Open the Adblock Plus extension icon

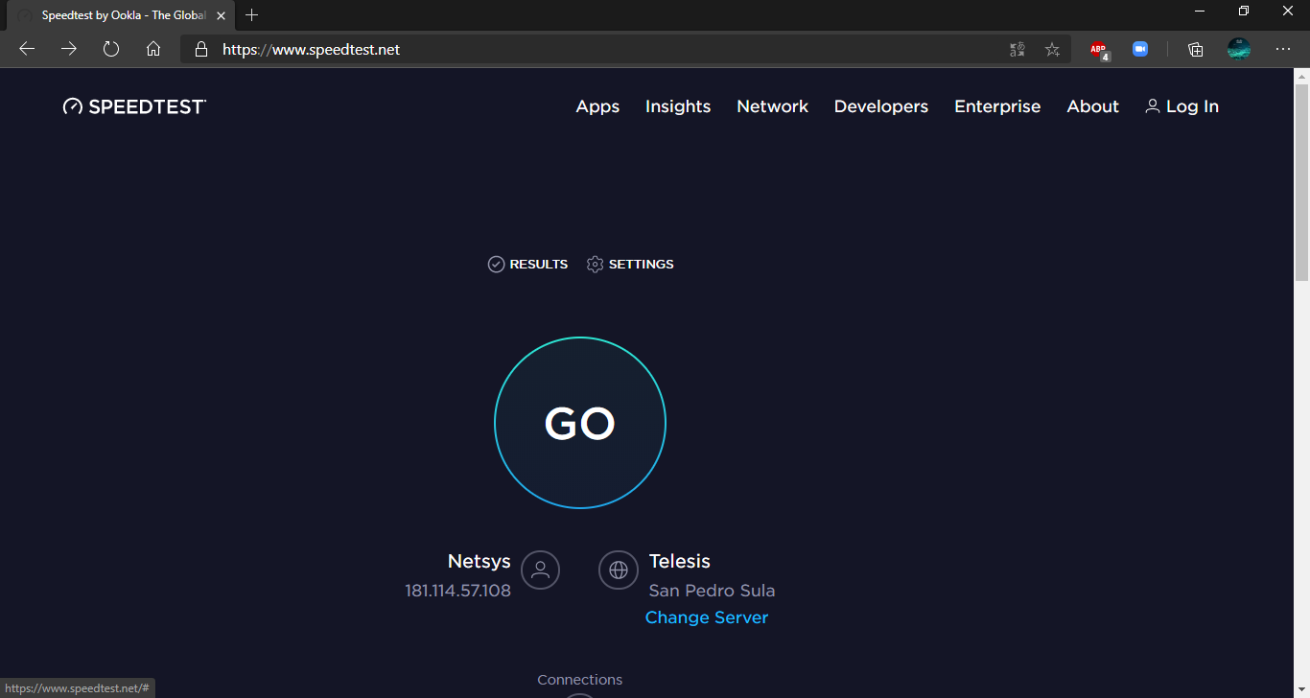(x=1099, y=50)
